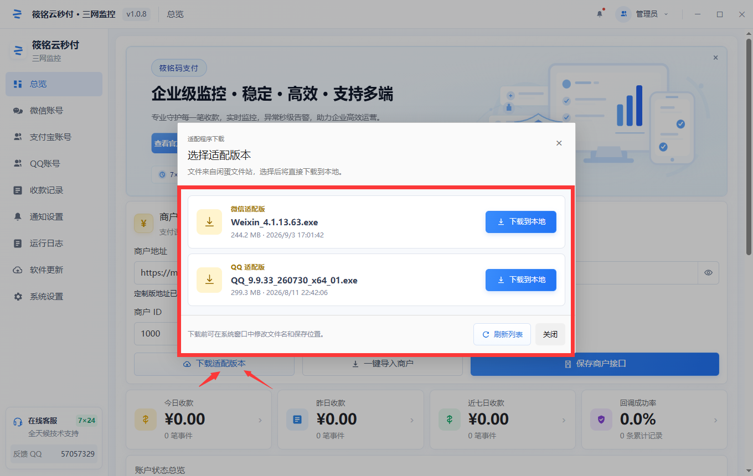Open the 微信账号 sidebar icon

(18, 111)
